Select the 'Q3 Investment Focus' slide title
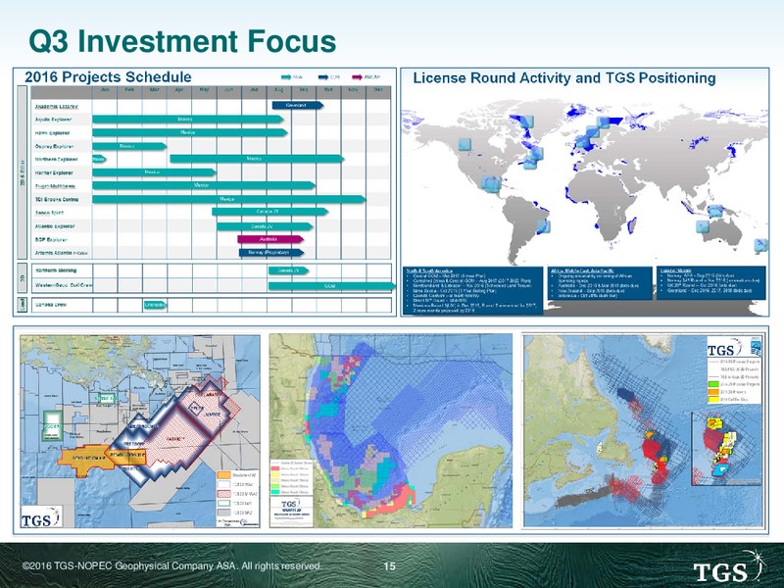Viewport: 784px width, 588px height. (x=182, y=41)
